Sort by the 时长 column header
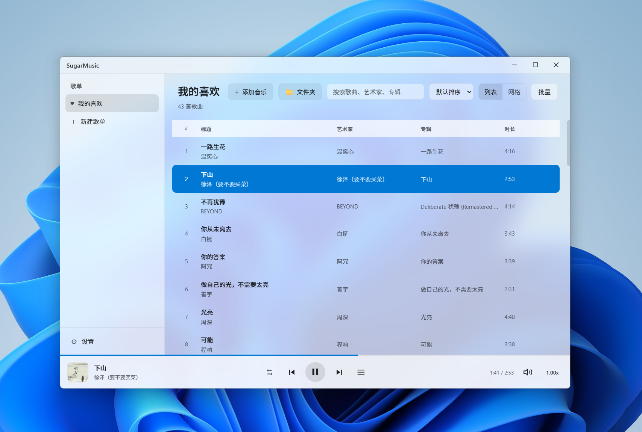The image size is (642, 432). click(x=510, y=129)
